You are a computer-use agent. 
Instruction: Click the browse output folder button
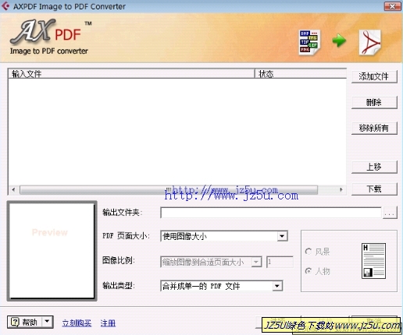point(390,213)
